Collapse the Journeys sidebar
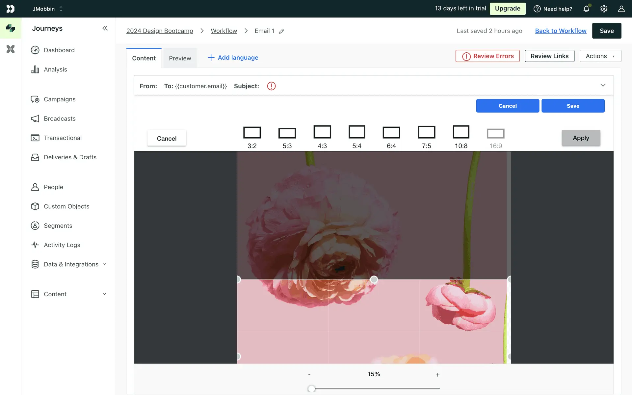 pos(105,28)
